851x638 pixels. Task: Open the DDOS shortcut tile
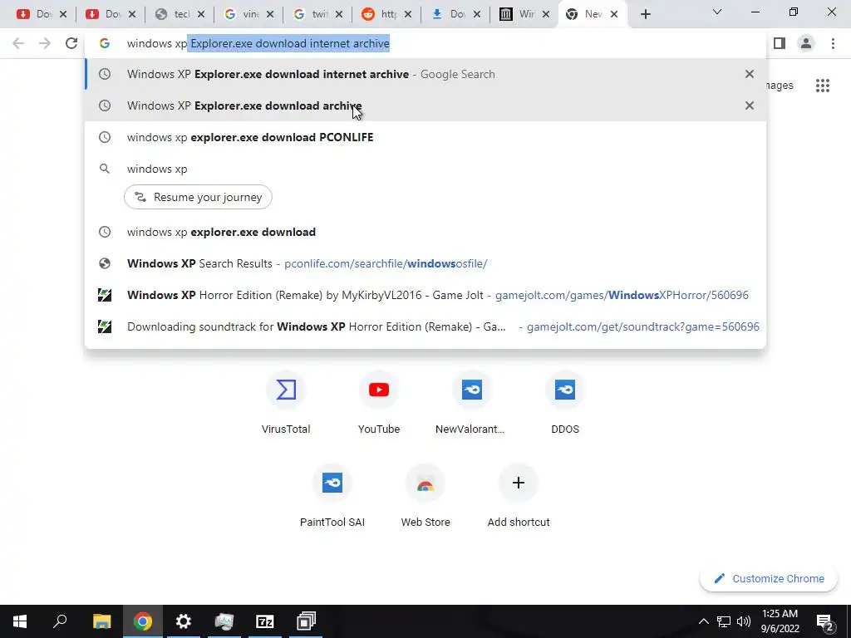pos(565,402)
